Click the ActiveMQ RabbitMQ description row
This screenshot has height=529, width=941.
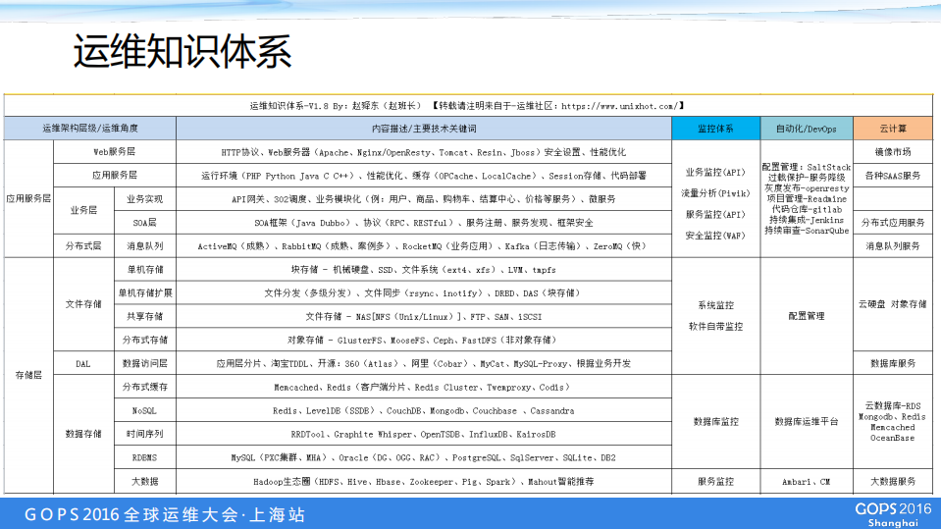click(x=424, y=246)
